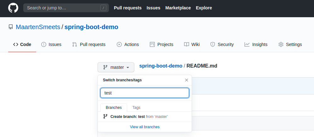314x137 pixels.
Task: Select the Branches tab in popup
Action: (114, 107)
